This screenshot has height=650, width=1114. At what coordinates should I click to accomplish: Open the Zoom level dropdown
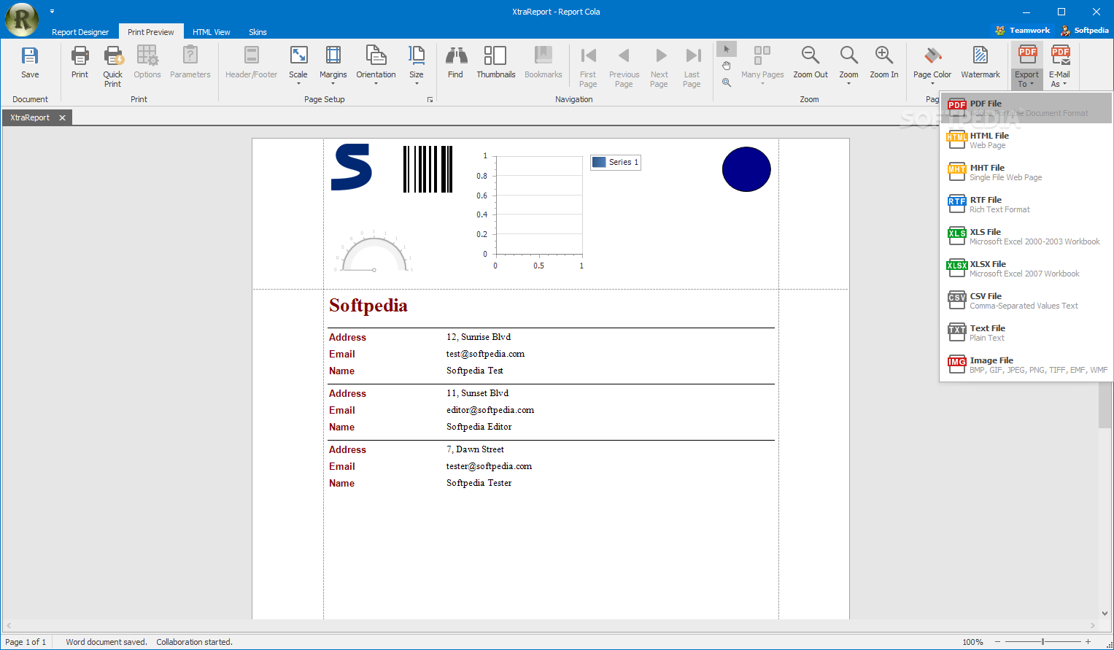pyautogui.click(x=848, y=66)
